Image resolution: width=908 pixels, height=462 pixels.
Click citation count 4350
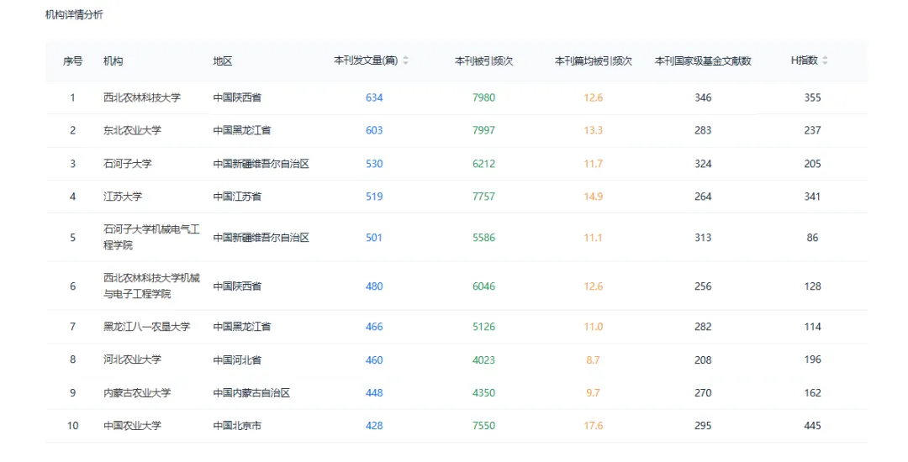point(483,392)
